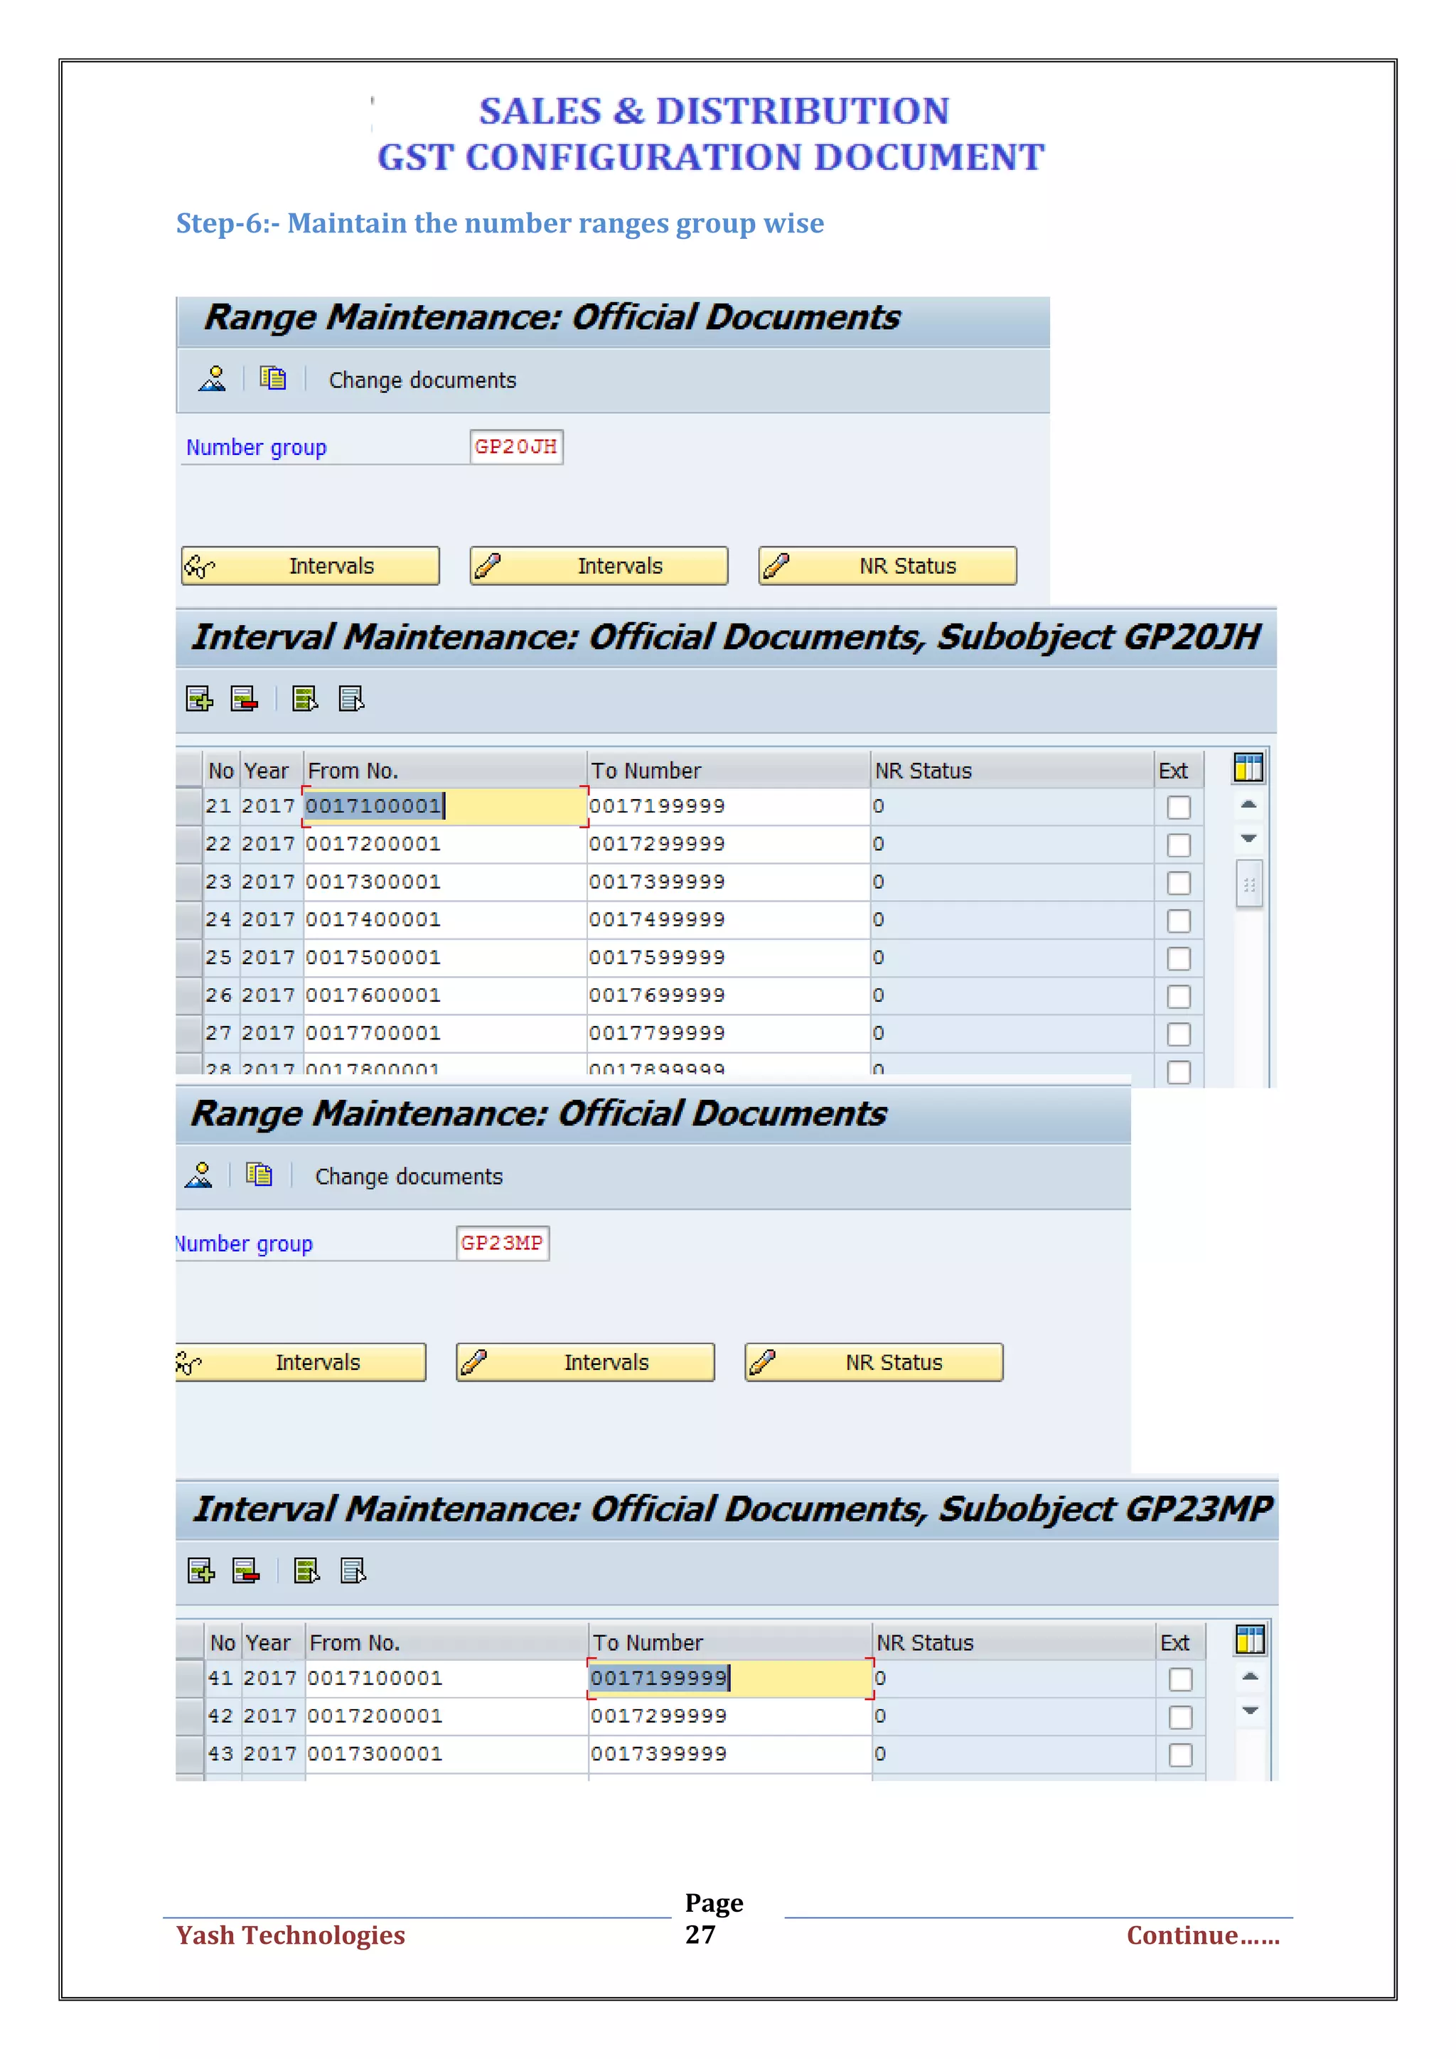1456x2059 pixels.
Task: Click From No. 0017400001 in row 24
Action: tap(444, 920)
